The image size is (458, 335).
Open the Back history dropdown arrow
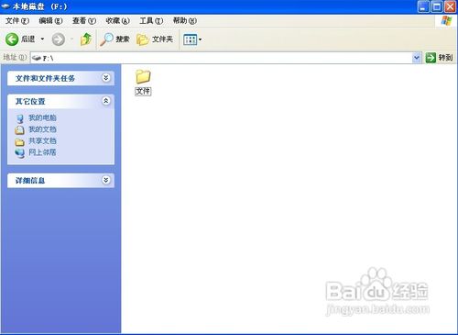click(42, 39)
